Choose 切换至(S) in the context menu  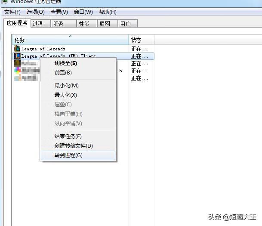pos(66,63)
